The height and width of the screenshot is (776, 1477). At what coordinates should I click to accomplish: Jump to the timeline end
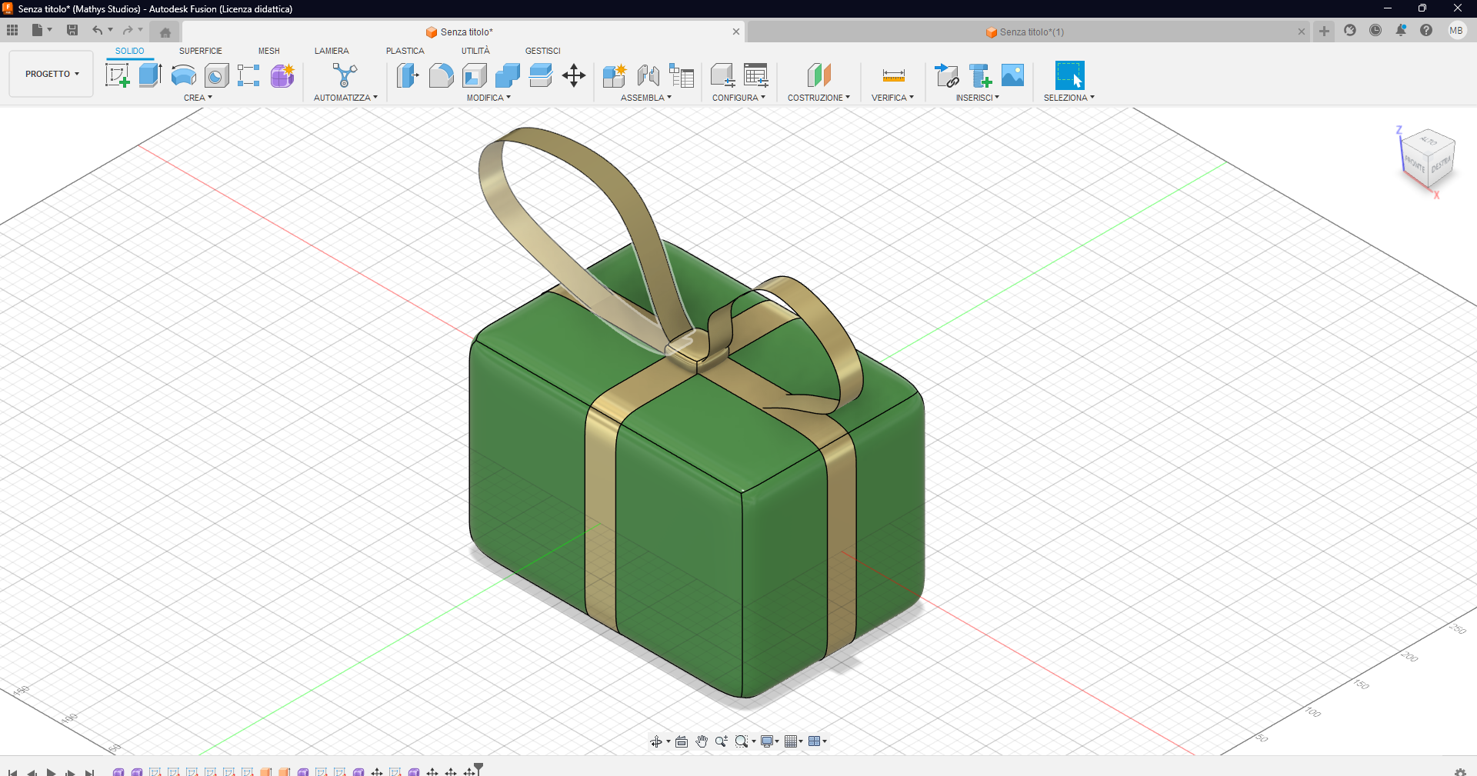89,771
